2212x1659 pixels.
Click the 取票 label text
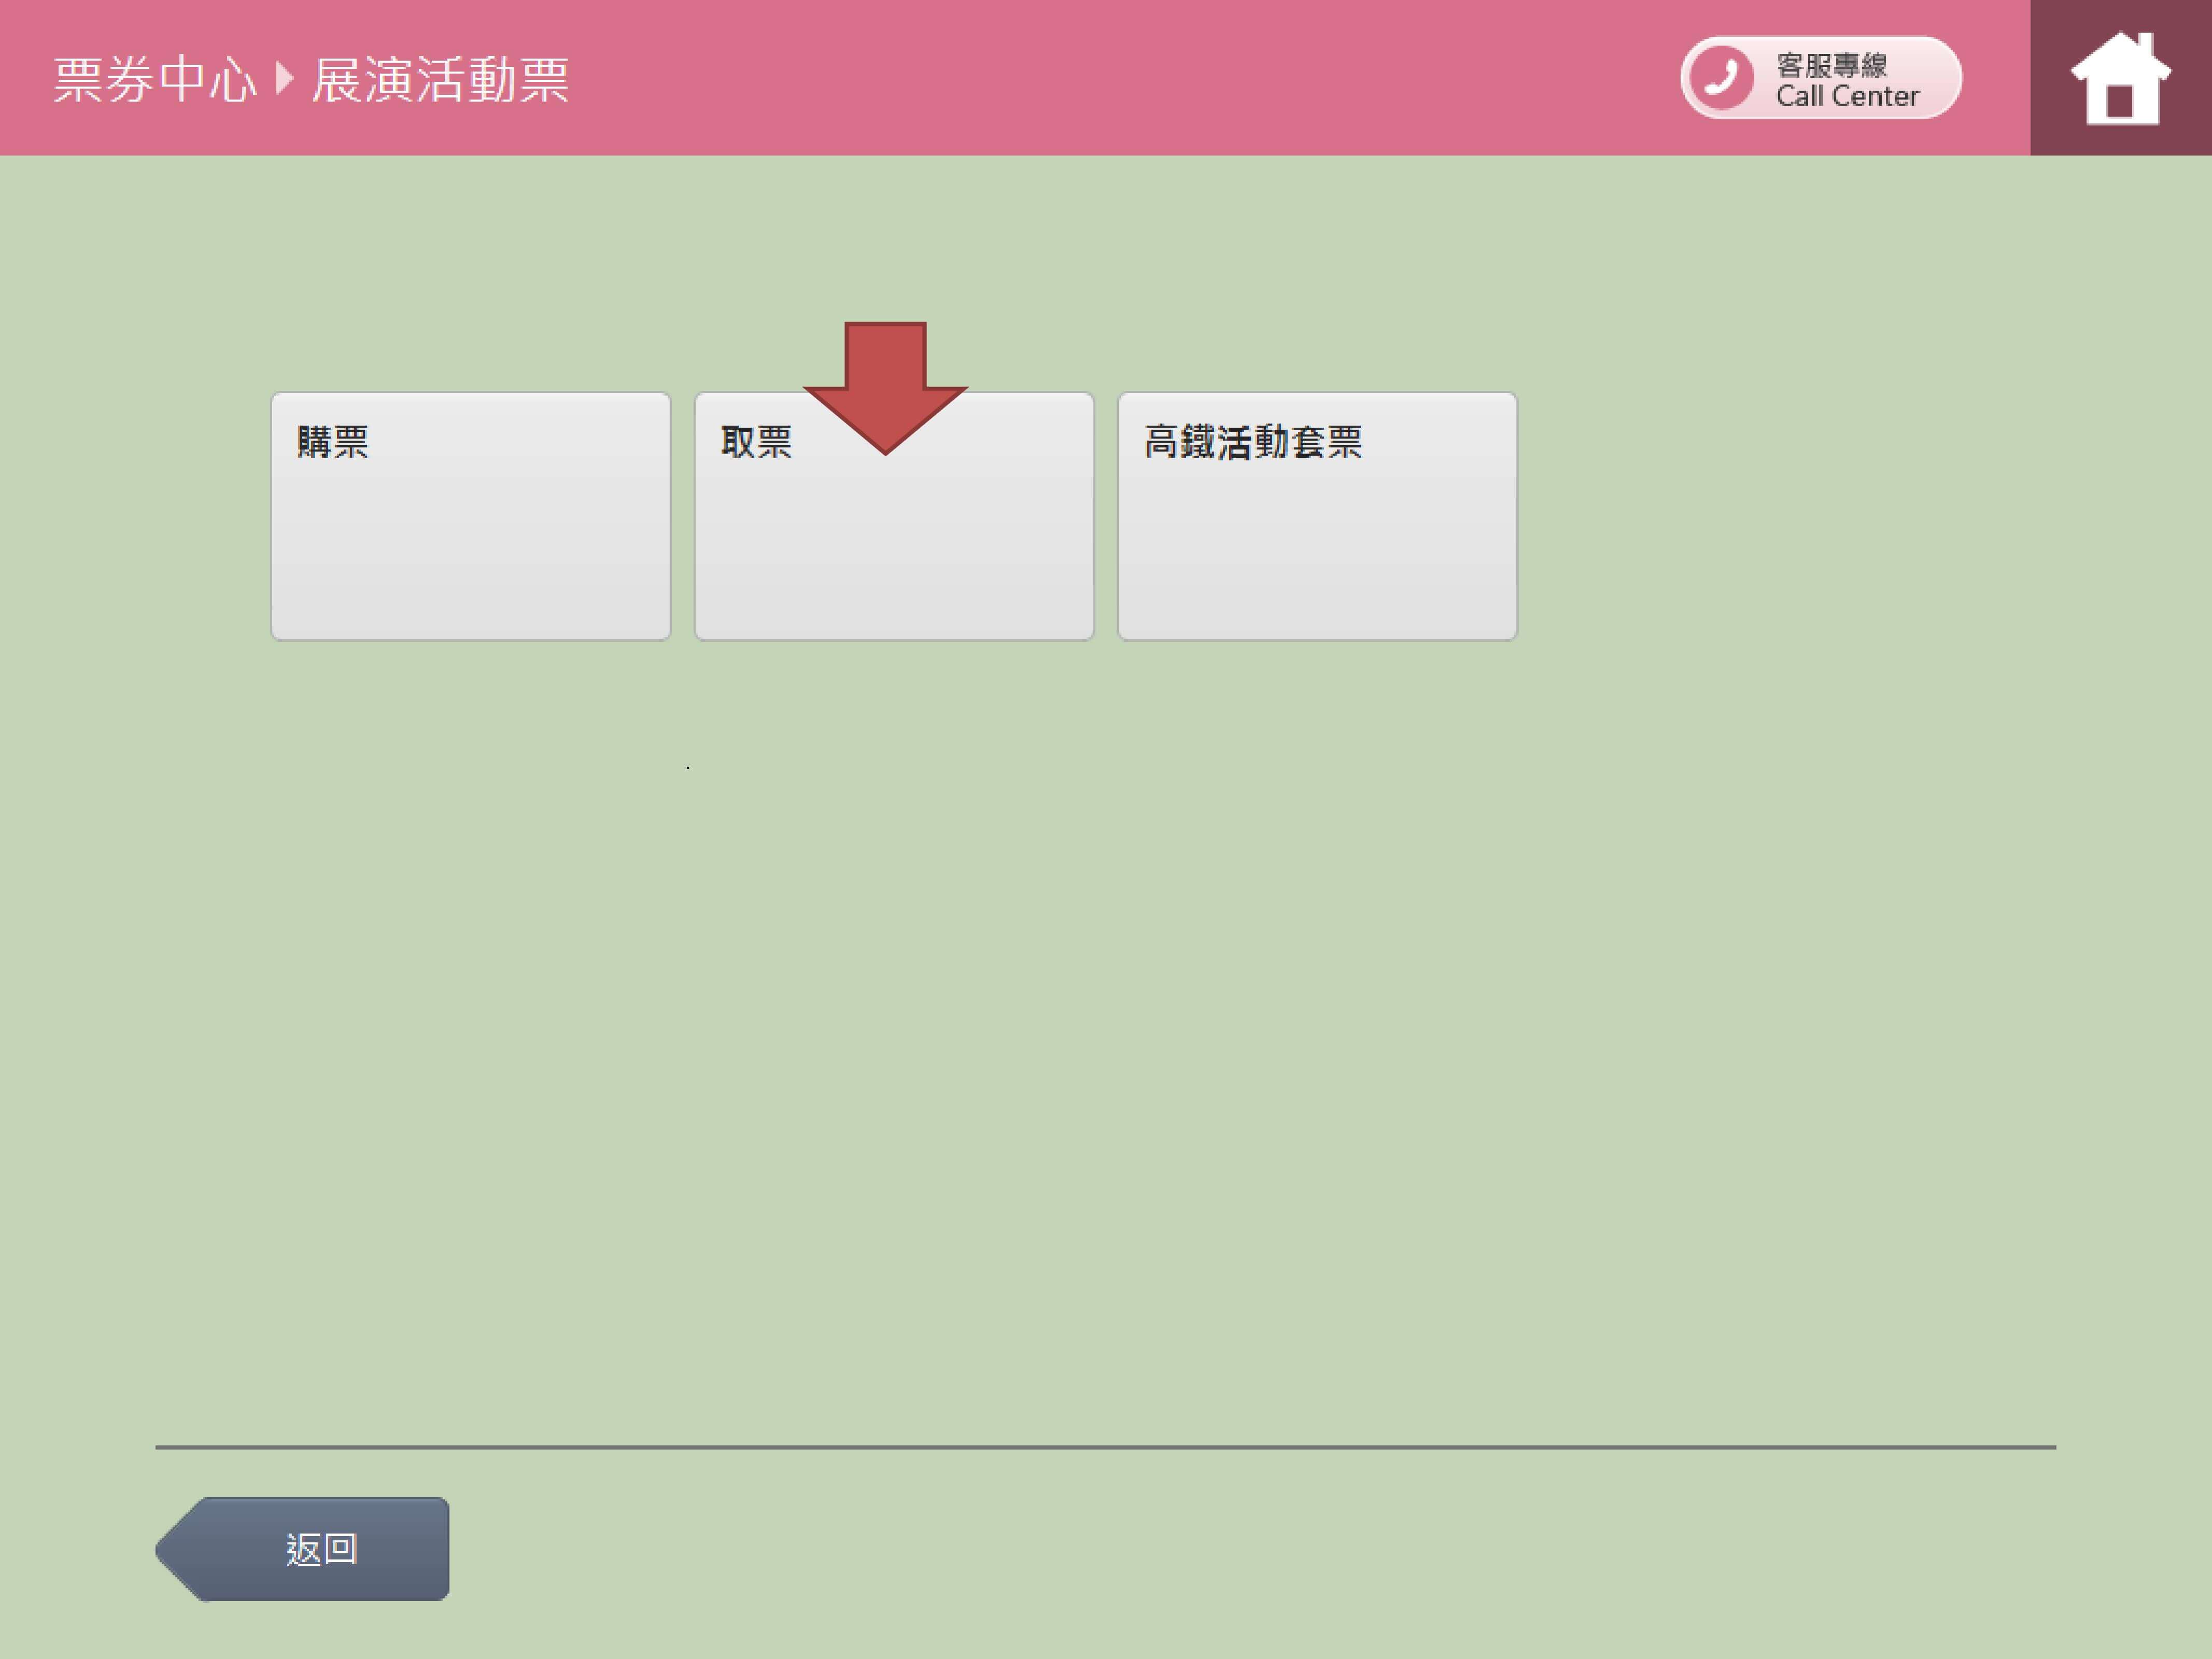pyautogui.click(x=756, y=441)
